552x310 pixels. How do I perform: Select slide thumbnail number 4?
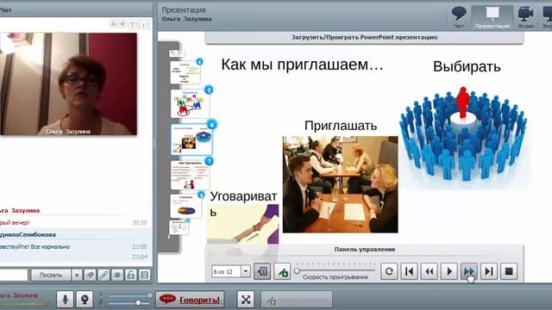click(185, 72)
